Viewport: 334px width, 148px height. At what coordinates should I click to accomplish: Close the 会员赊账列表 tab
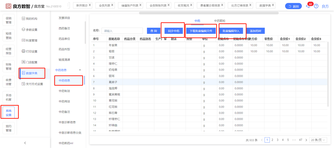click(169, 5)
